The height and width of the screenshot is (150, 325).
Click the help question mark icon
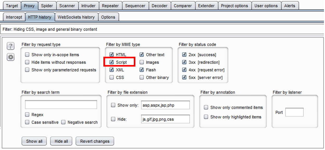[x=10, y=46]
